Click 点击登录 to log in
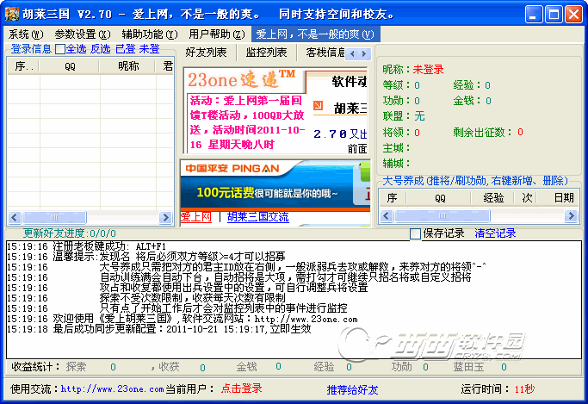Screen dimensions: 588x404 coord(242,388)
